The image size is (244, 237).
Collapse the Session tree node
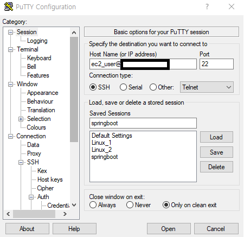(11, 33)
